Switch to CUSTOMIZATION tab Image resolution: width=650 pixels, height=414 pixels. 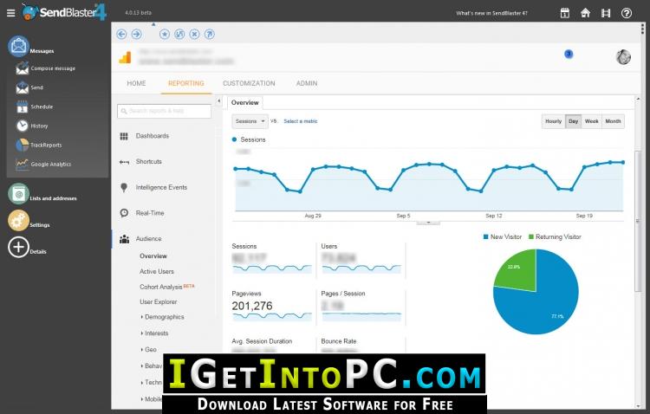tap(249, 83)
